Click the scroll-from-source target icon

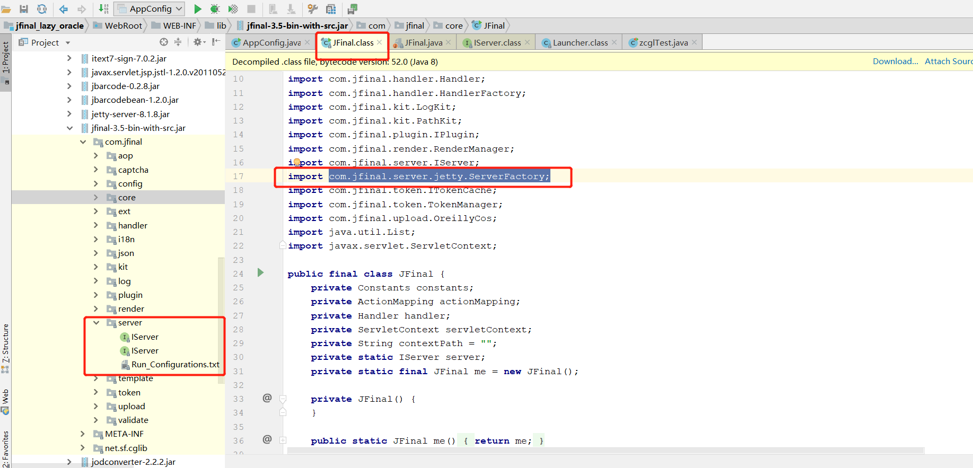[164, 42]
